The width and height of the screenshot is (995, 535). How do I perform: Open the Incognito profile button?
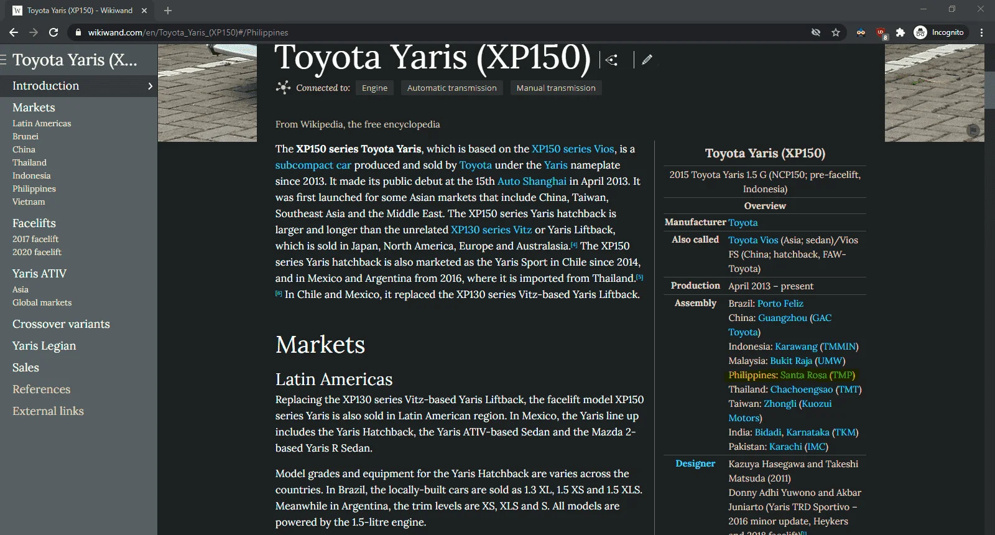[940, 32]
